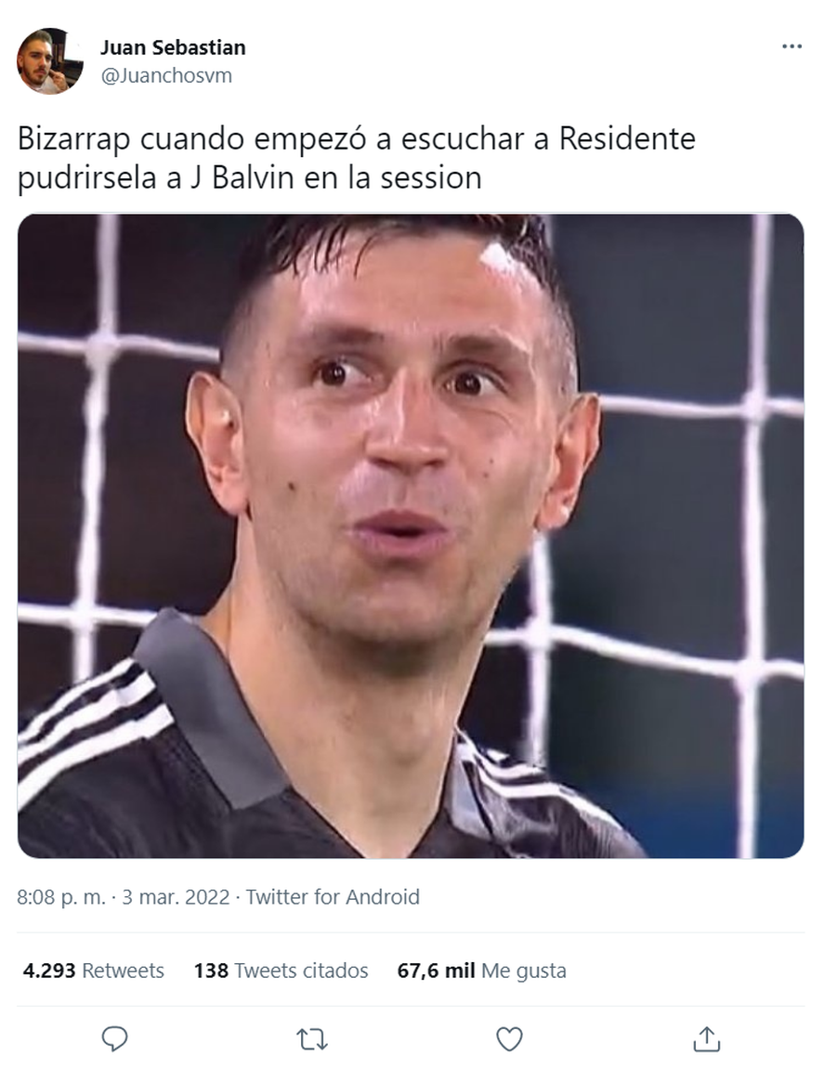Click the 3 mar. 2022 date
The height and width of the screenshot is (1068, 824).
(x=176, y=897)
